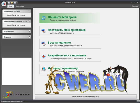Open the Справка dropdown menu at top right
The width and height of the screenshot is (140, 103).
click(135, 6)
